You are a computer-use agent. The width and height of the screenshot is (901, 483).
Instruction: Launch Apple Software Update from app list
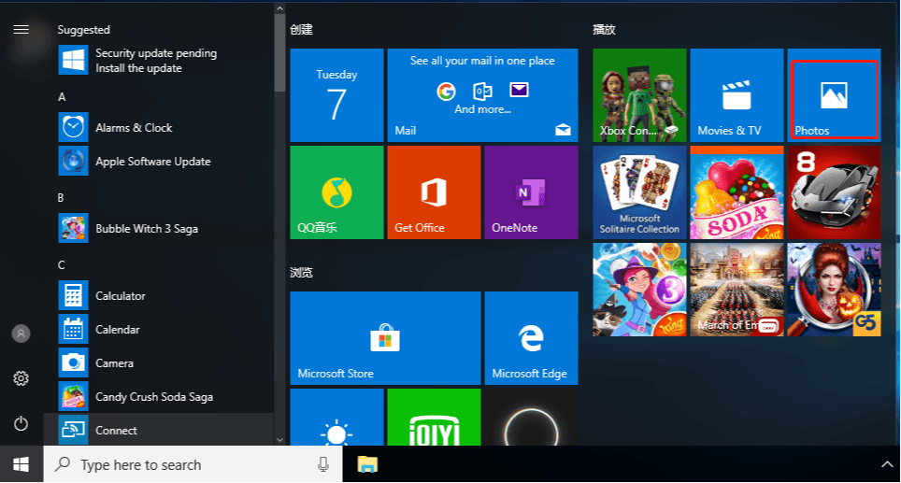click(x=159, y=162)
